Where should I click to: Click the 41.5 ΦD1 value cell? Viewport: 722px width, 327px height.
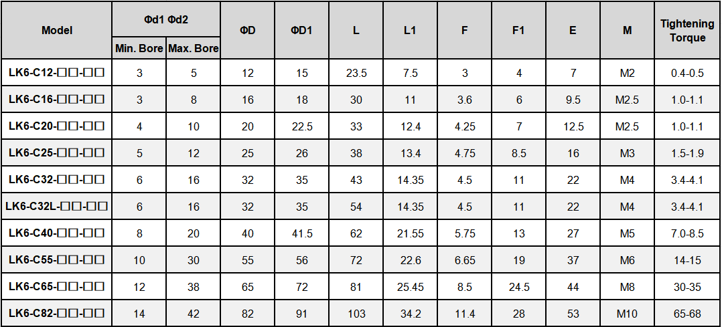pos(301,233)
